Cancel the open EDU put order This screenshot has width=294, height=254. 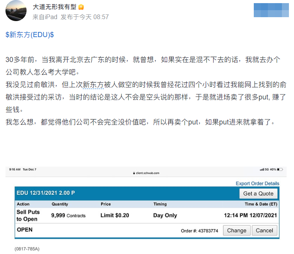[264, 231]
